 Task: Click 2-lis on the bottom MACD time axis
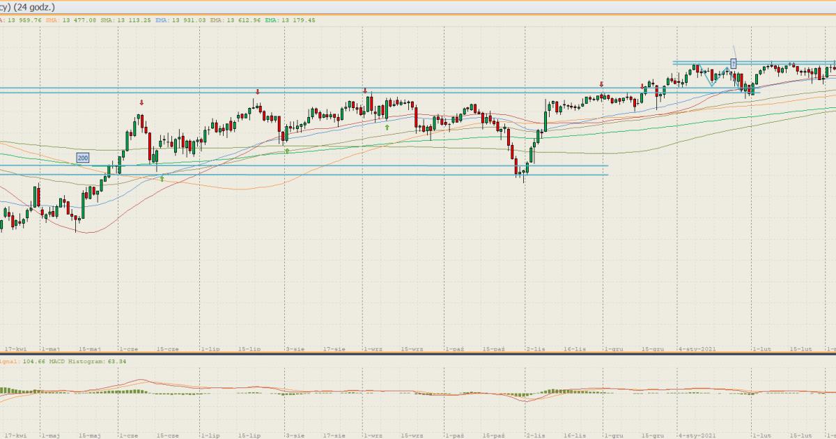535,436
